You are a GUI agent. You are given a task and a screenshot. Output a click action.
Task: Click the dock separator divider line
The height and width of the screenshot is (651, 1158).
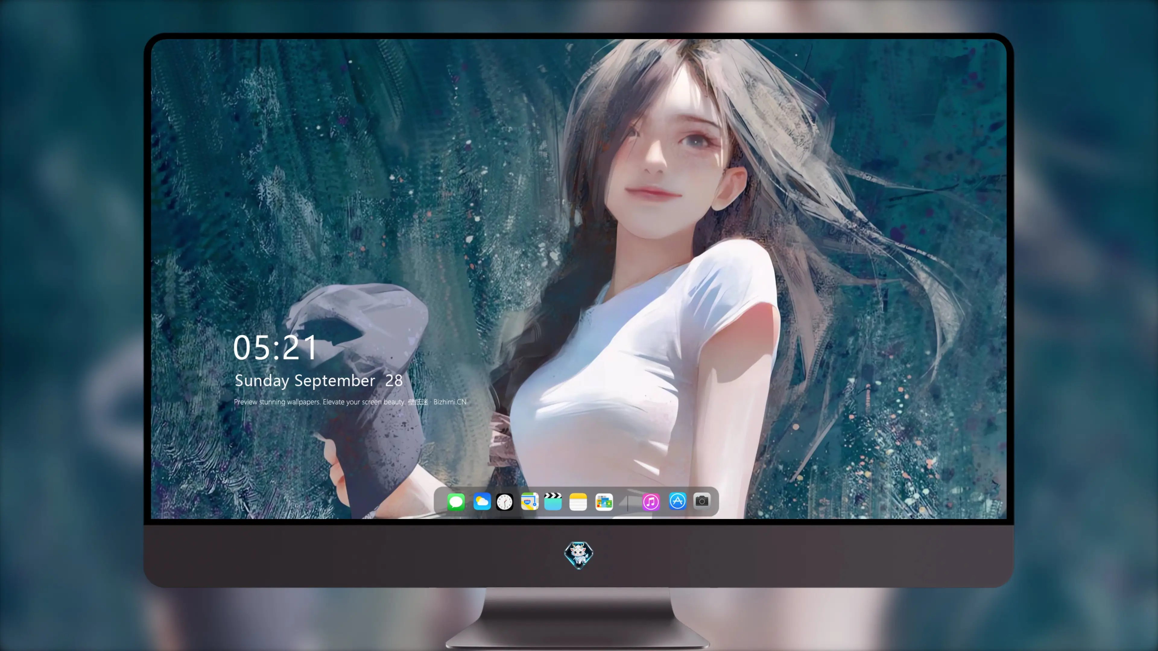628,502
